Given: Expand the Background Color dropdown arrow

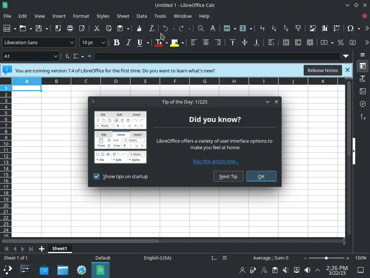Looking at the screenshot, I should (x=182, y=43).
